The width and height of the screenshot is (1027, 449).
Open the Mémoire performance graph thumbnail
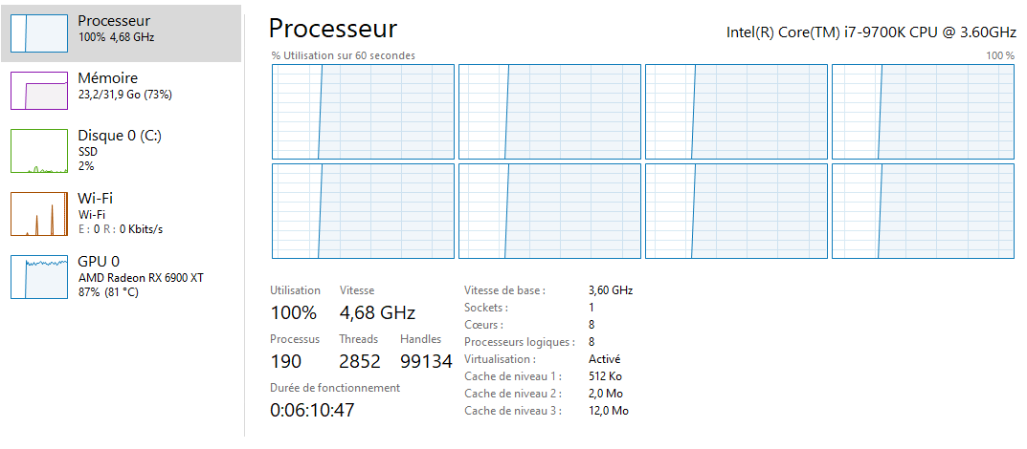(x=38, y=90)
